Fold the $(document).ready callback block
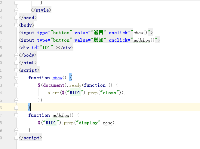Screen dimensions: 200x149 [x=16, y=85]
